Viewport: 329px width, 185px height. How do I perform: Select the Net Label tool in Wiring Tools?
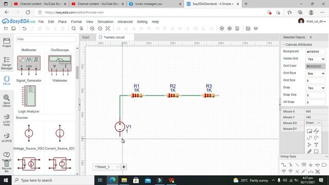(304, 165)
